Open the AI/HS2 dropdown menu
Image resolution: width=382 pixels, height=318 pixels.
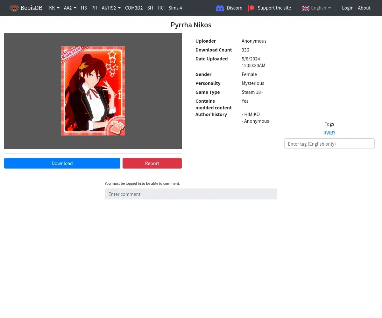111,8
